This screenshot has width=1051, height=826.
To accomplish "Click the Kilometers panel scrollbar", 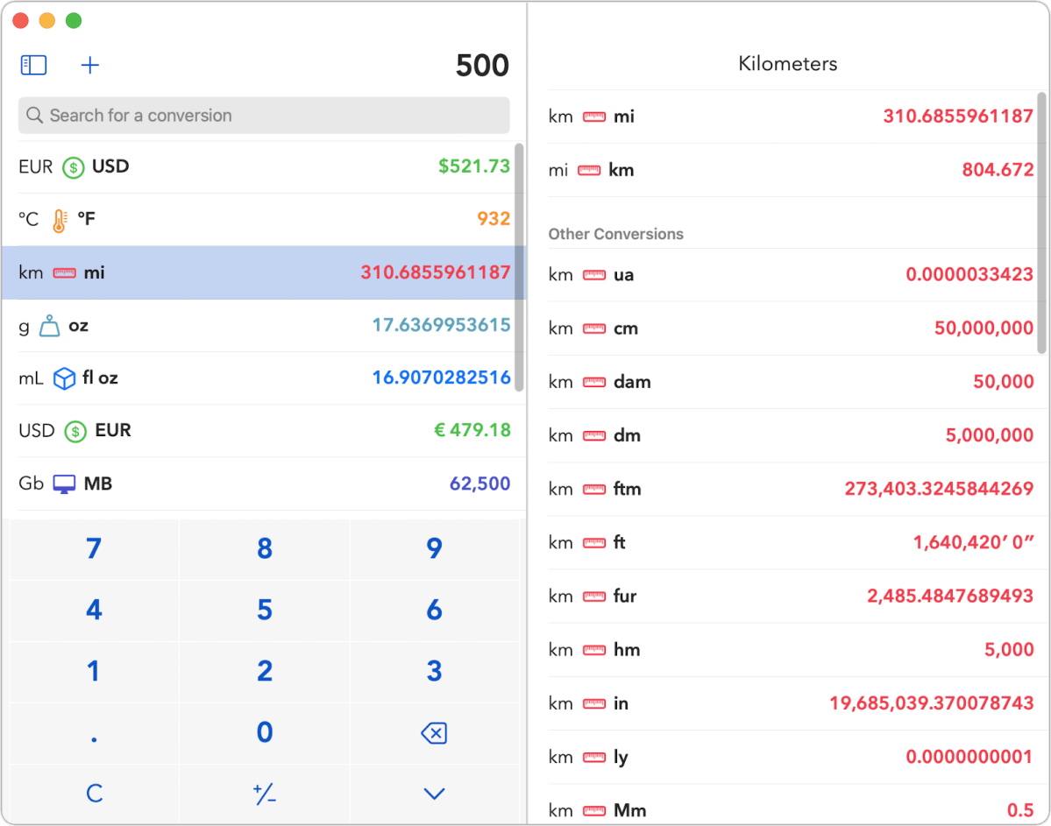I will [x=1041, y=222].
